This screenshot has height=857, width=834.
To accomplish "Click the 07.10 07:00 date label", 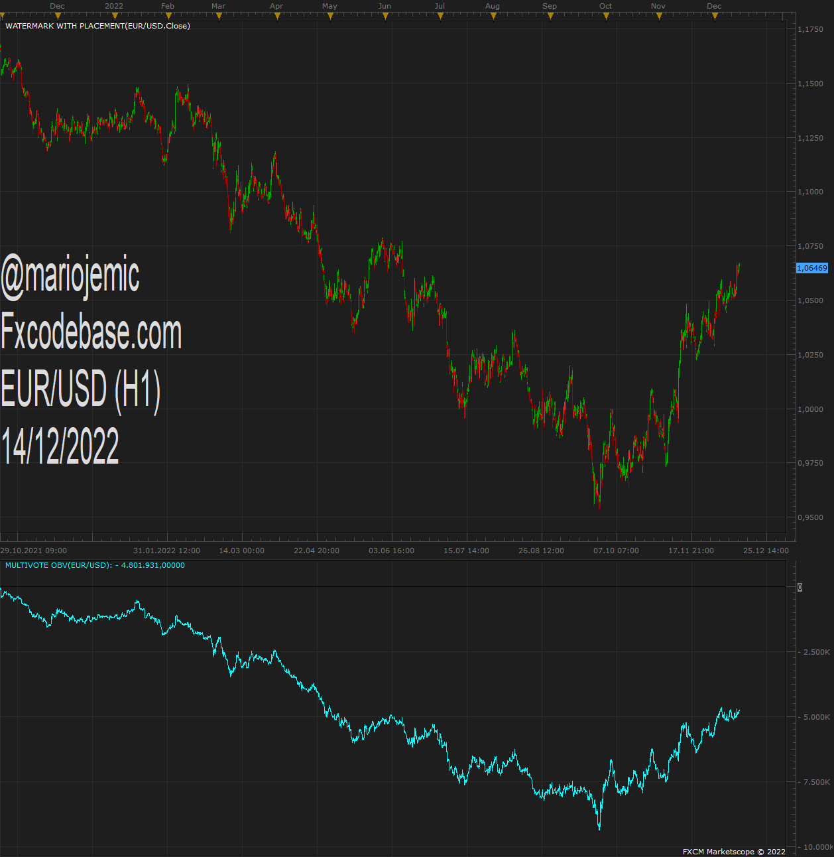I will [x=616, y=551].
